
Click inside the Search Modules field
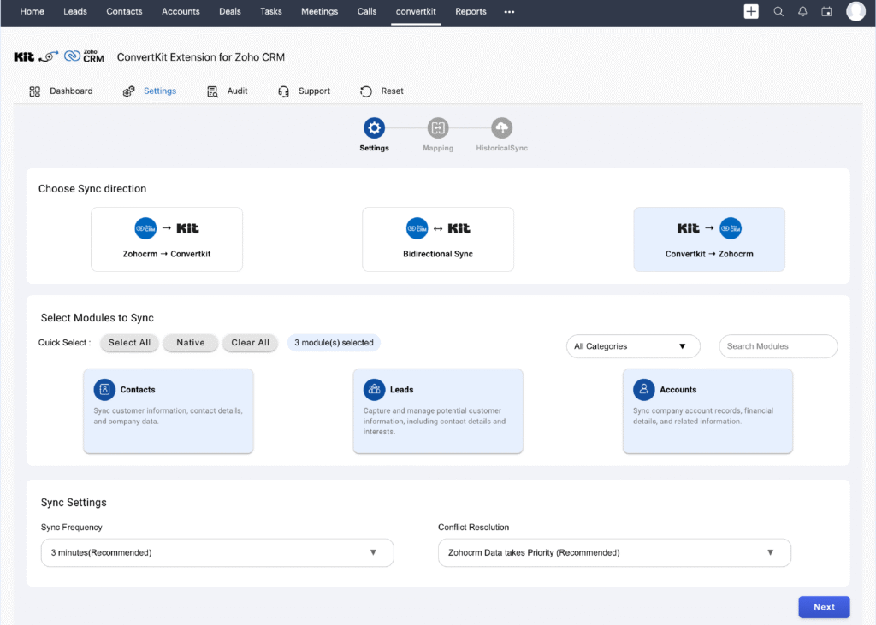[778, 346]
